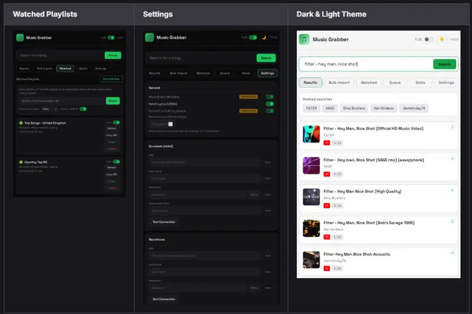Click Soulseek Downloads Path input field
The width and height of the screenshot is (472, 314).
click(205, 211)
